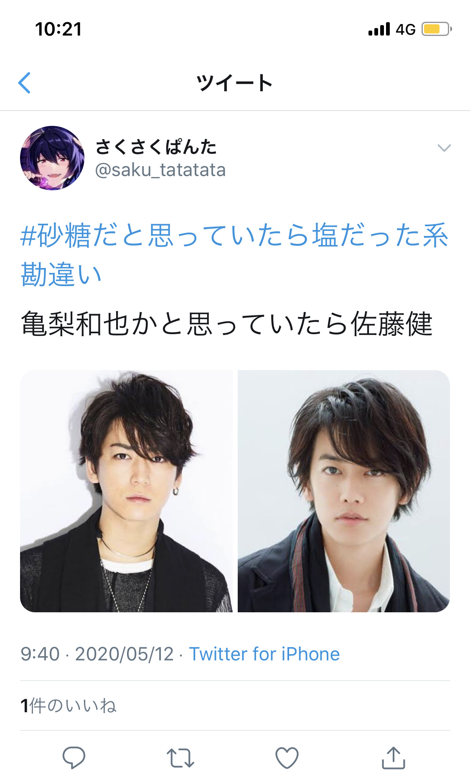Tap the 9:40 · 2020/05/12 timestamp
This screenshot has height=780, width=470.
point(97,654)
